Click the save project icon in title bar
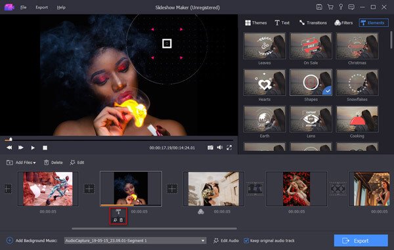 (319, 7)
